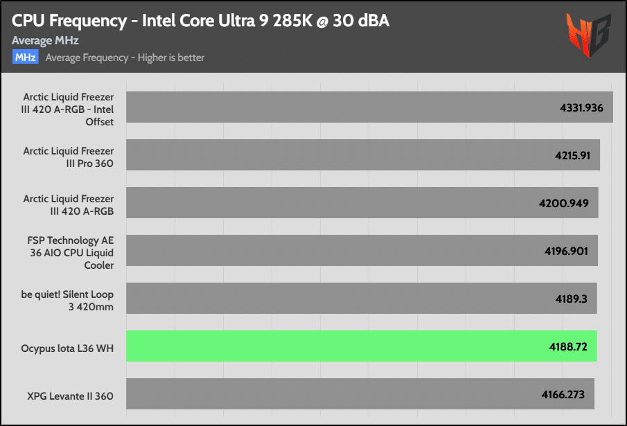Viewport: 627px width, 426px height.
Task: Select the XPG Levante II 360 label
Action: (x=70, y=396)
